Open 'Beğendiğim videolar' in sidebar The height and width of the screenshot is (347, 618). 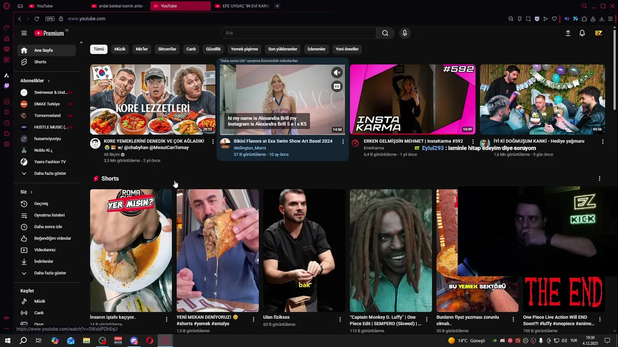coord(46,239)
